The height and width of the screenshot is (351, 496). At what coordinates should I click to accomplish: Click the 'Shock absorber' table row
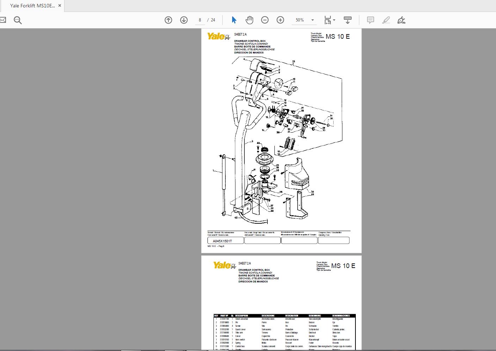pos(285,319)
